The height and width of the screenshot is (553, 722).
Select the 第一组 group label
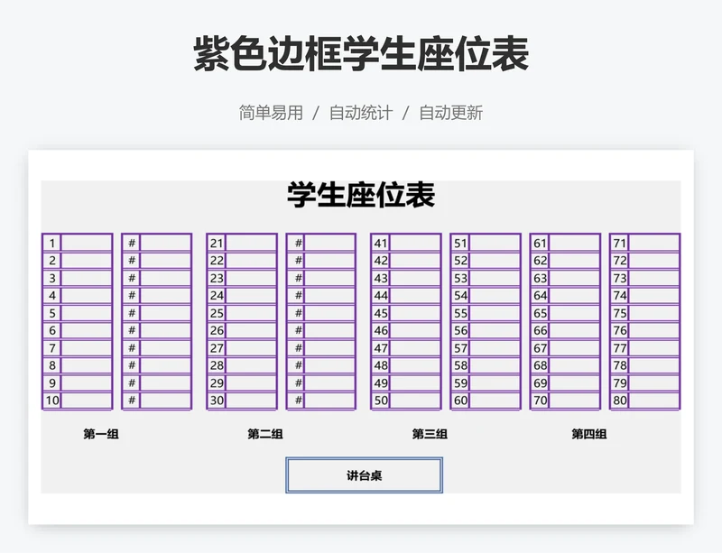101,434
